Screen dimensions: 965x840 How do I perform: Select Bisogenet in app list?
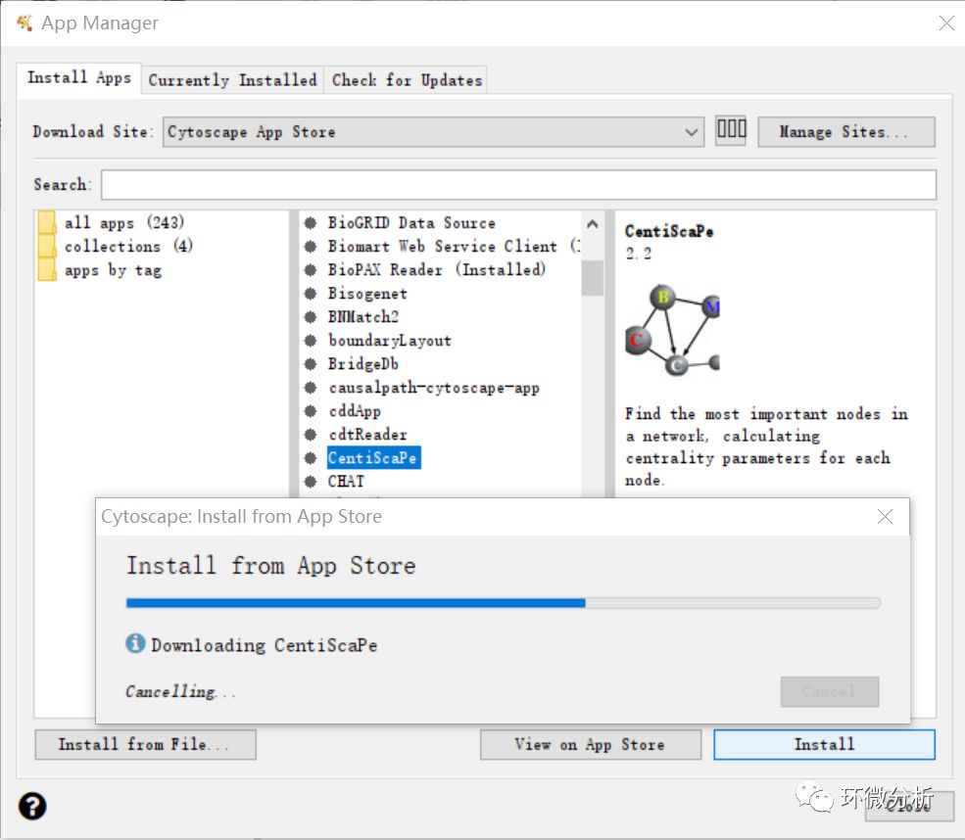pyautogui.click(x=366, y=294)
